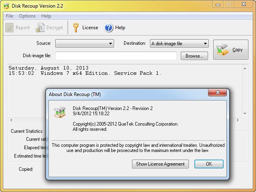
Task: Click Show License Agreement button
Action: tap(160, 164)
